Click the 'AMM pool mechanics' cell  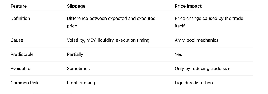[x=197, y=40]
